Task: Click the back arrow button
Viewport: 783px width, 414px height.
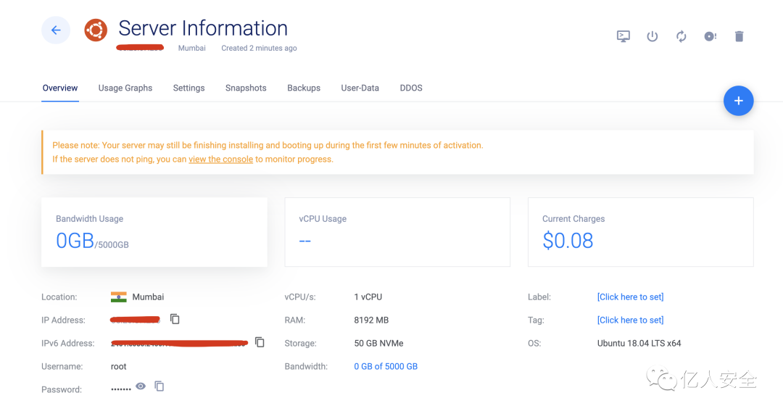Action: tap(56, 30)
